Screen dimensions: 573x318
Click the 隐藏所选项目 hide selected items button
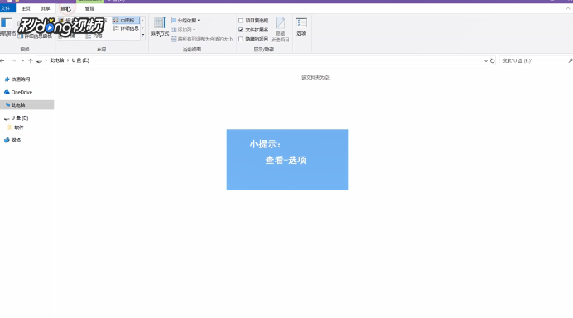tap(280, 29)
